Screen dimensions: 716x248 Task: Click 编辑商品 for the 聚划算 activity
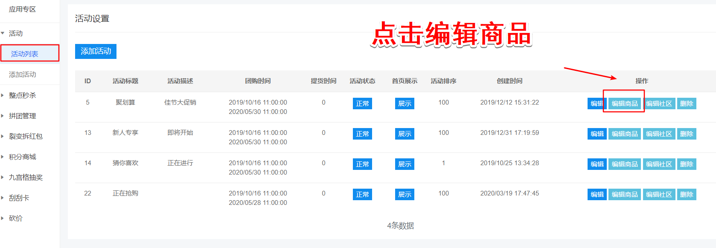[x=625, y=104]
